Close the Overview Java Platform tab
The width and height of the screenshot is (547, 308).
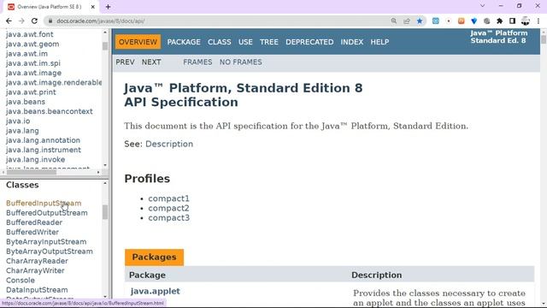(x=93, y=7)
